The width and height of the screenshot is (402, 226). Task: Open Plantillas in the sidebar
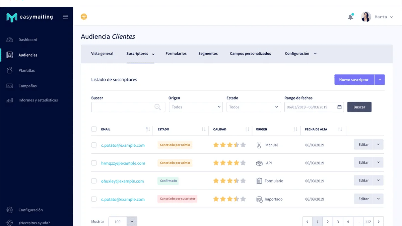[26, 71]
